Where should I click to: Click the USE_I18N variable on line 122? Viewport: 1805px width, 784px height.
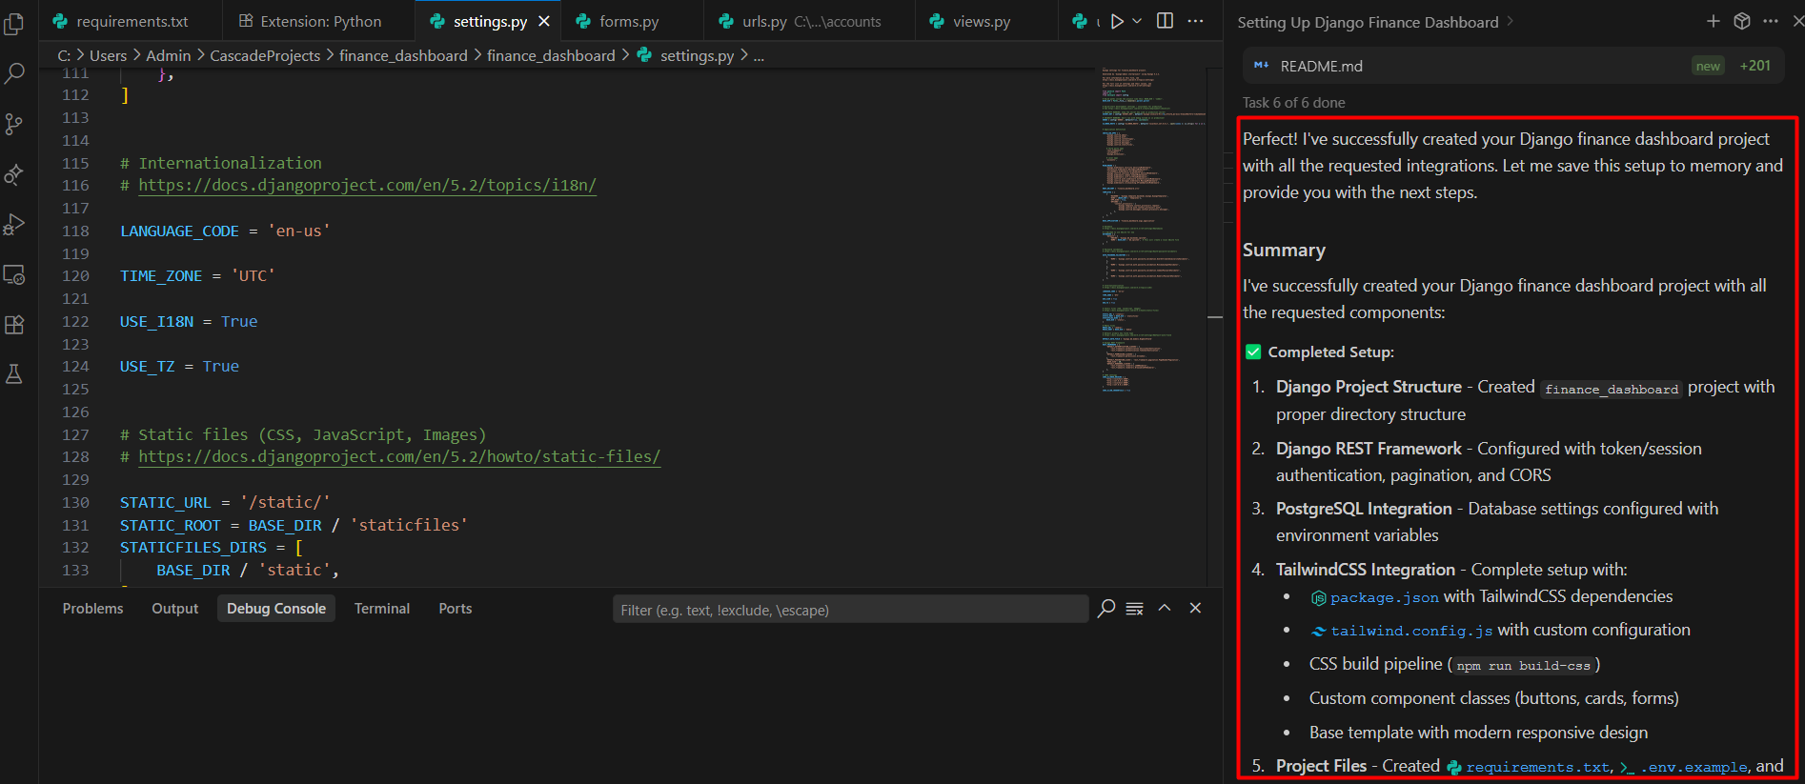tap(156, 322)
